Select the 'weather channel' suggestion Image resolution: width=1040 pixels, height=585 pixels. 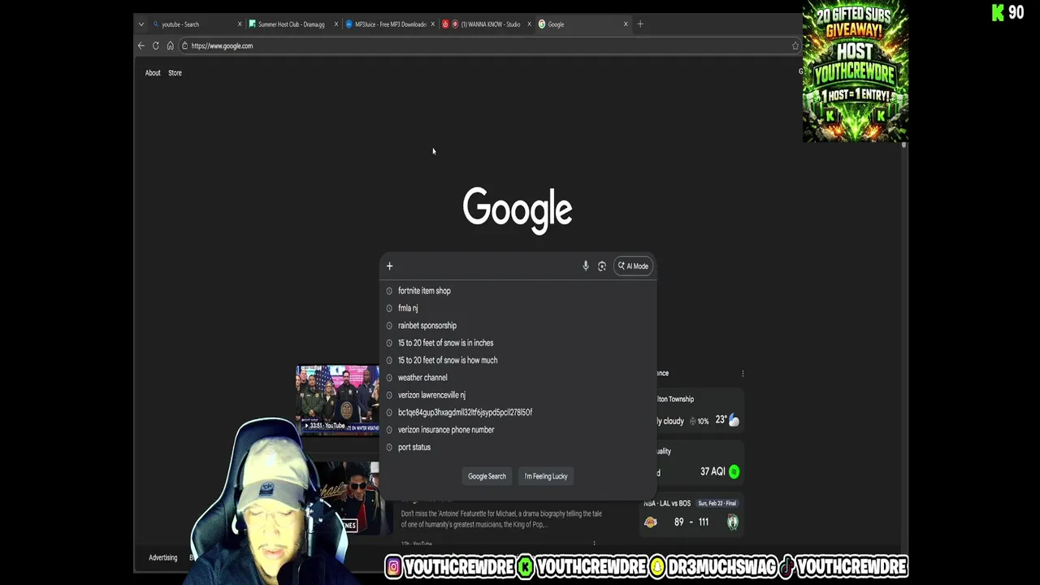518,377
